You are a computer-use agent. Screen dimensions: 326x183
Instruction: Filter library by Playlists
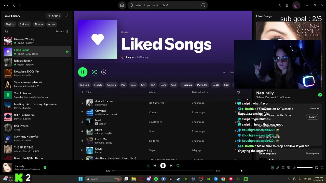pos(10,24)
